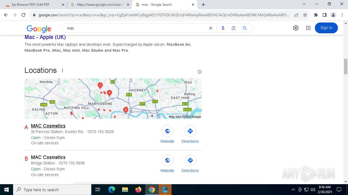Clear the search box with the X
The image size is (348, 195).
(x=210, y=28)
